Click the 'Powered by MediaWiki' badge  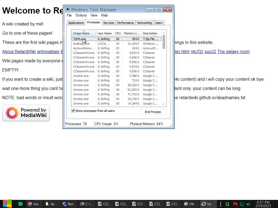tap(26, 113)
